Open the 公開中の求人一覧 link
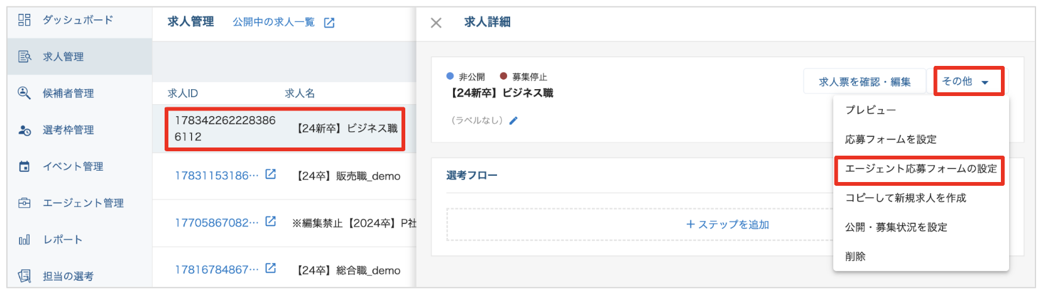 tap(273, 22)
